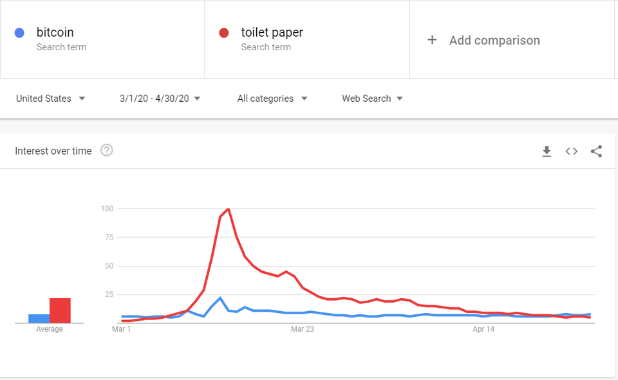Click the Add comparison button
This screenshot has height=380, width=618.
[494, 40]
